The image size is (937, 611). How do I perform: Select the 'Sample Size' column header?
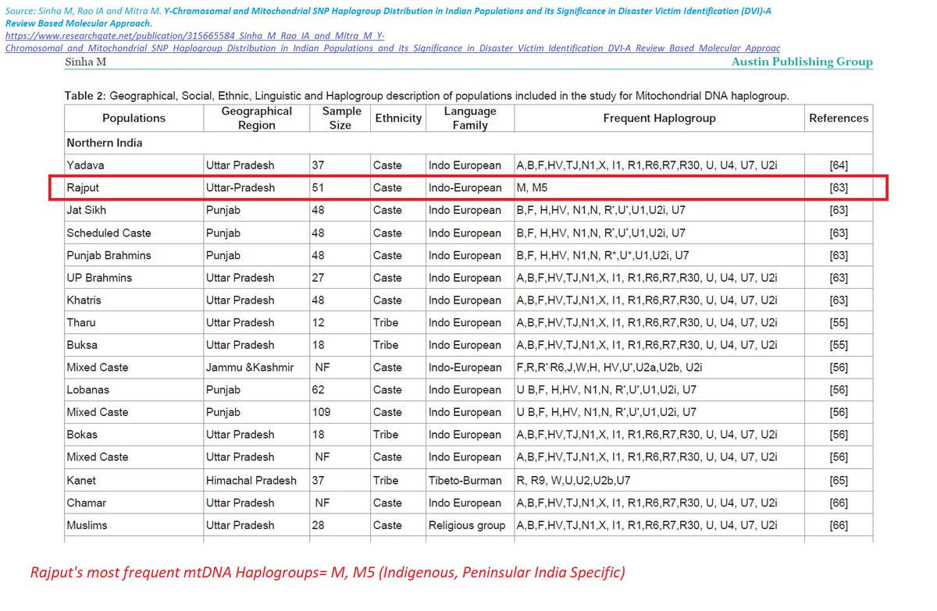tap(341, 118)
